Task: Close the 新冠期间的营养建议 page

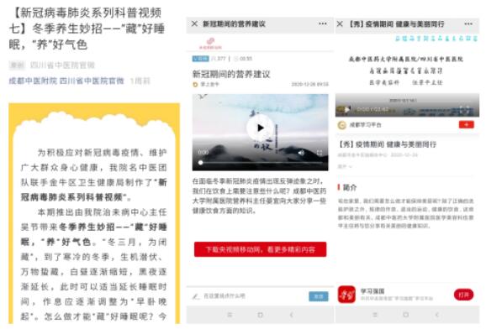Action: click(x=194, y=23)
